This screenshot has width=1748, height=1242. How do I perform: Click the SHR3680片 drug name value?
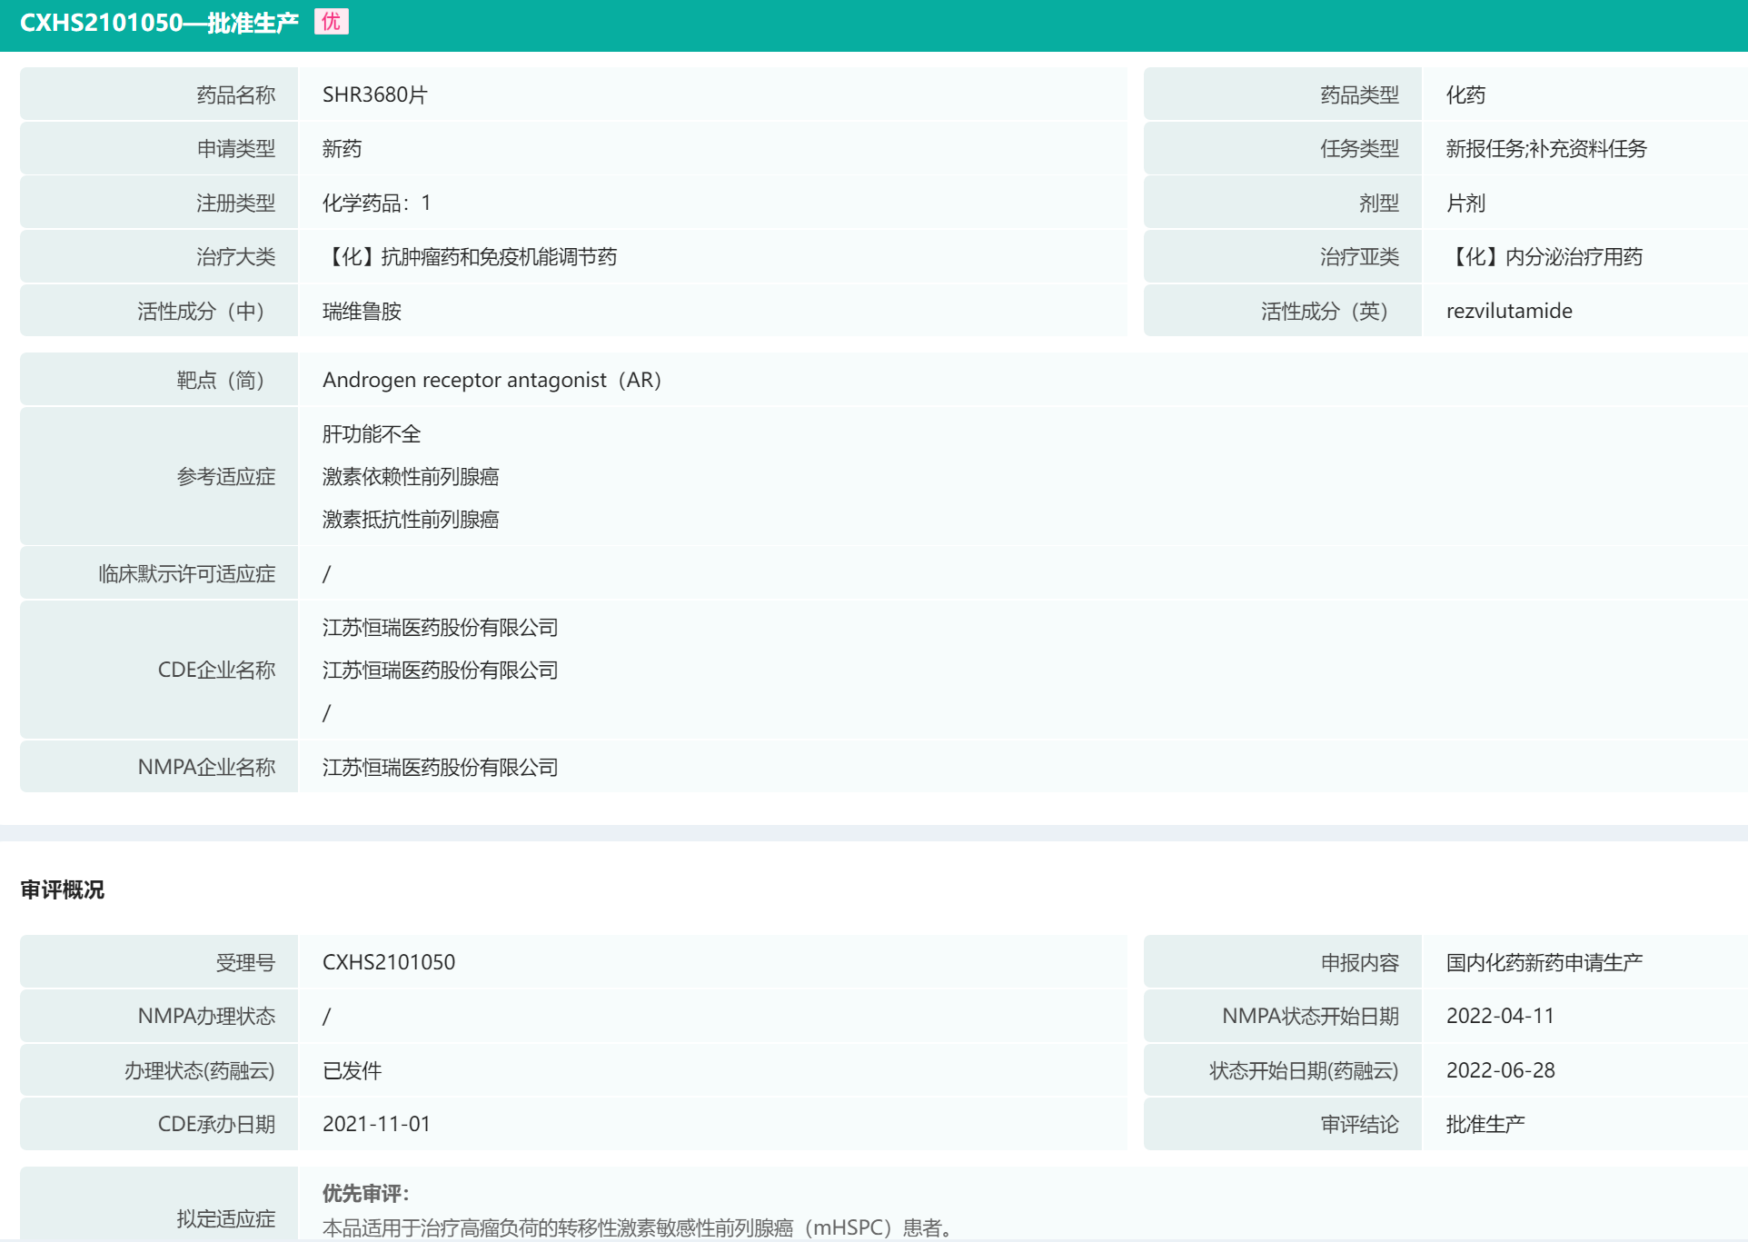[374, 94]
